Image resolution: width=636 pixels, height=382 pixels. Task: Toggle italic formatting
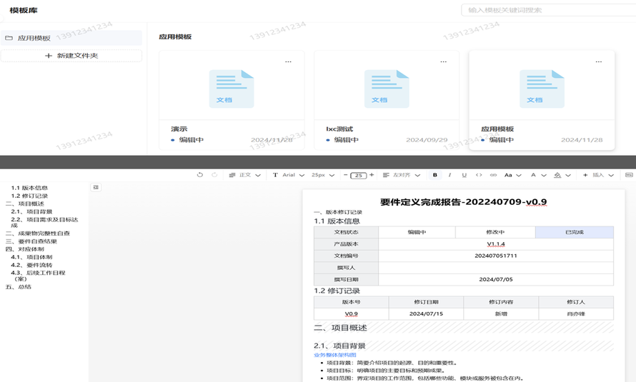point(449,175)
